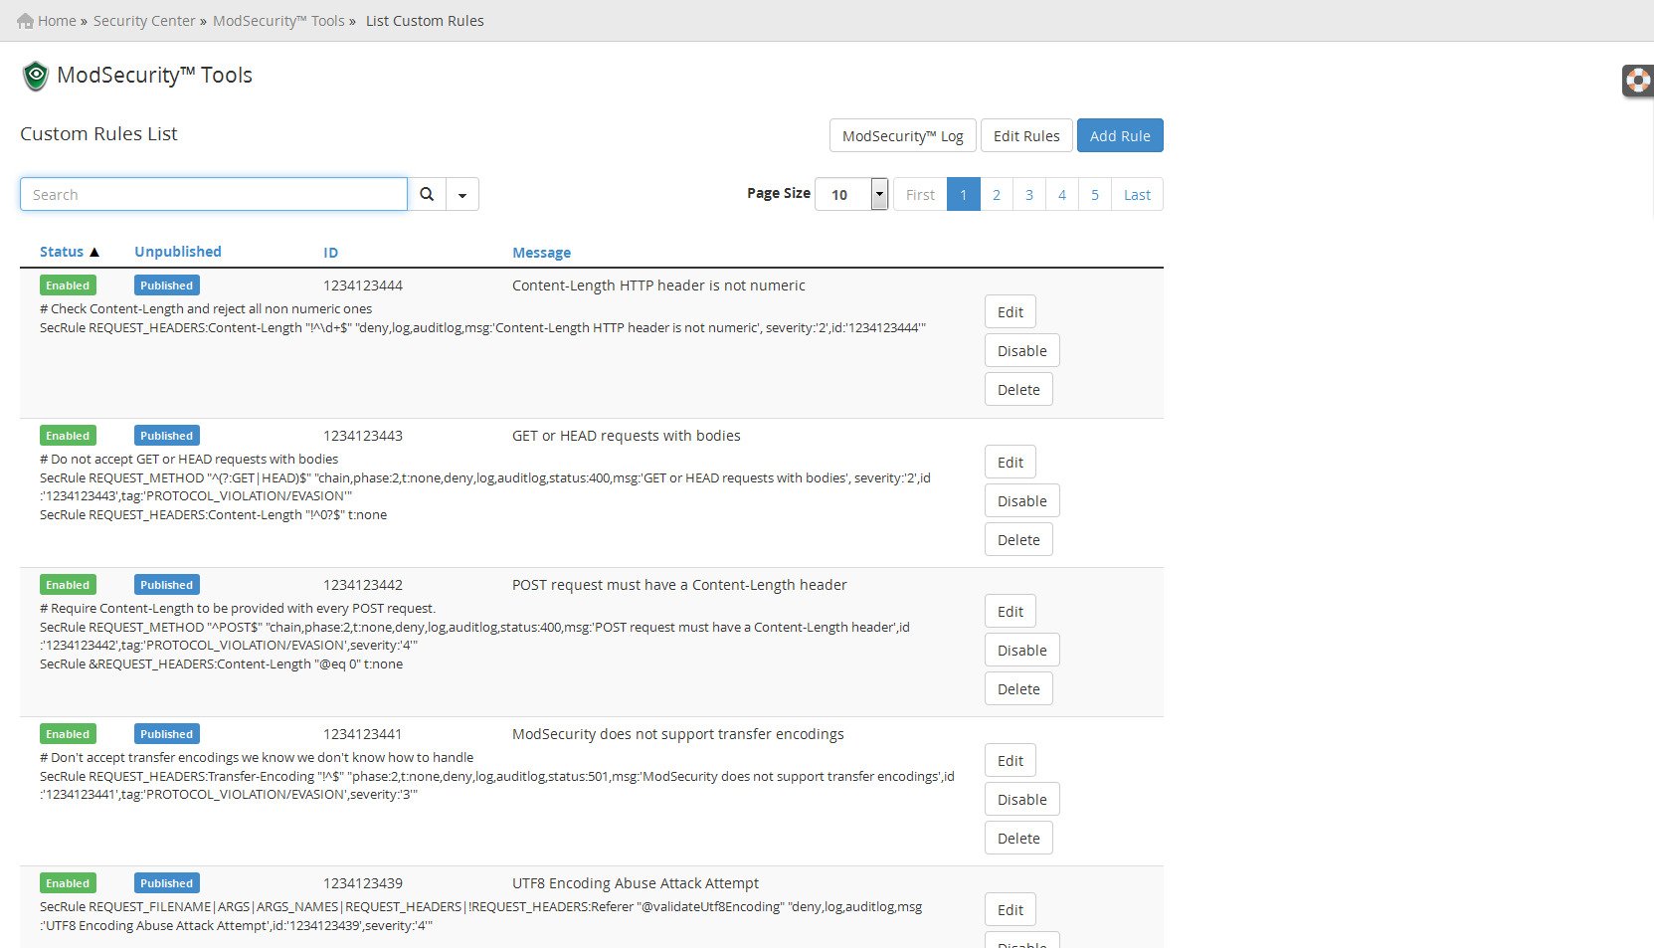The image size is (1654, 948).
Task: Sort by the Message column
Action: coord(542,253)
